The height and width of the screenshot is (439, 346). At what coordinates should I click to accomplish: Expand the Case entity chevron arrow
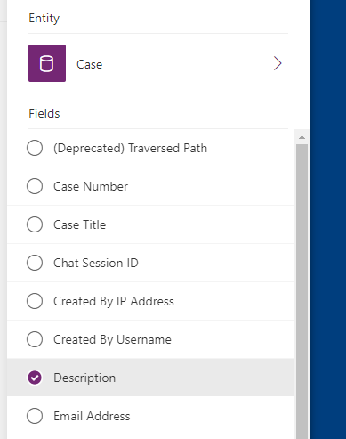(x=278, y=63)
